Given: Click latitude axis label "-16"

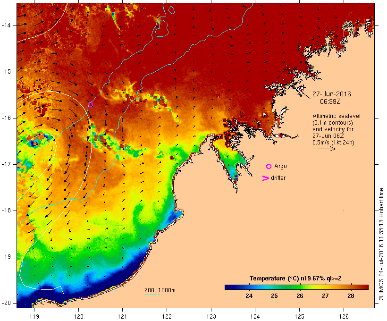Looking at the screenshot, I should 6,118.
